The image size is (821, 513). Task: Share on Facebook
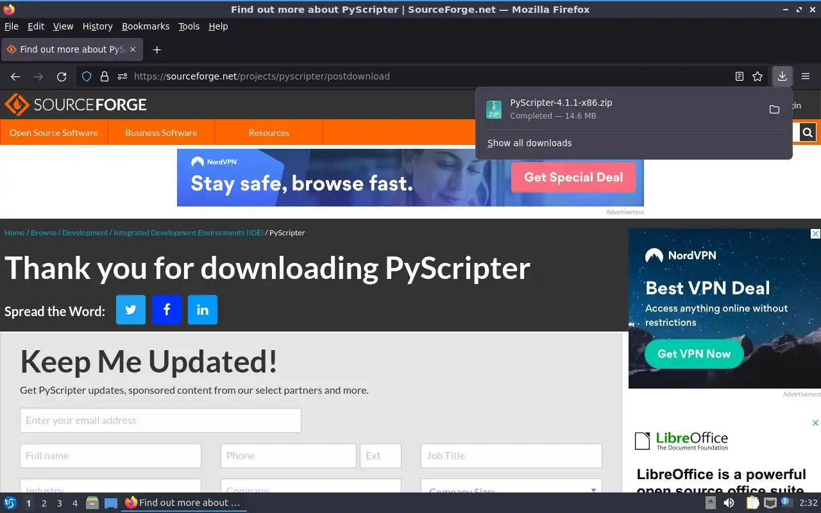[167, 310]
